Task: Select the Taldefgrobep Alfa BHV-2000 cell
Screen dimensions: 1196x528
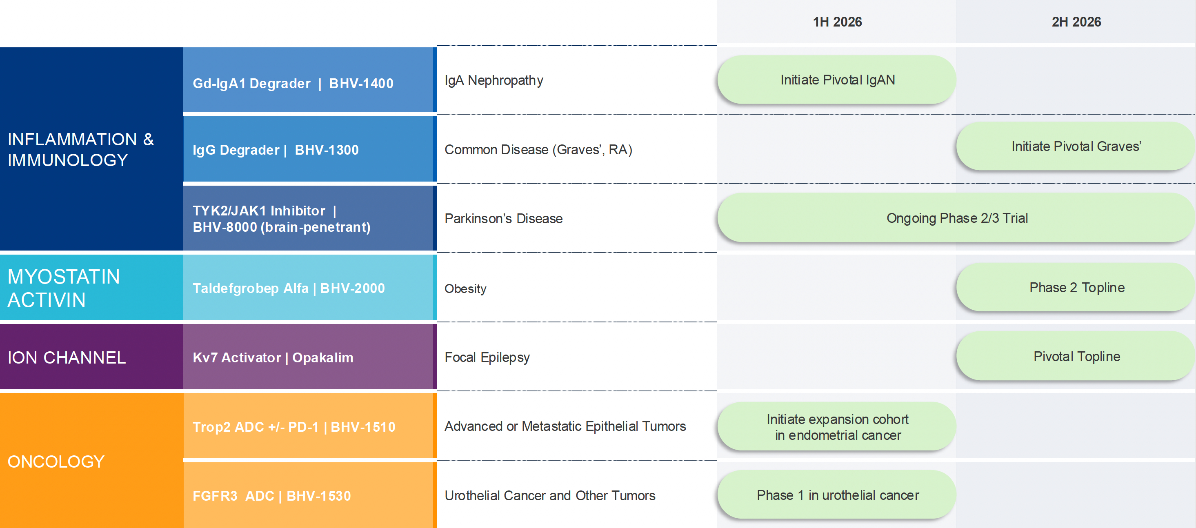Action: click(309, 288)
